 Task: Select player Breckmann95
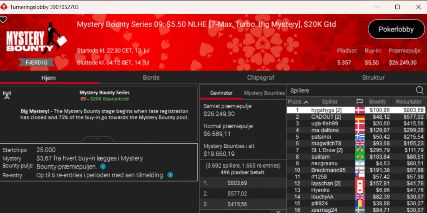(x=356, y=170)
